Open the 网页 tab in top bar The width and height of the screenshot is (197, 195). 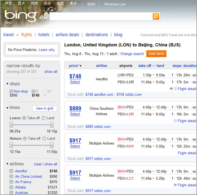coord(8,3)
